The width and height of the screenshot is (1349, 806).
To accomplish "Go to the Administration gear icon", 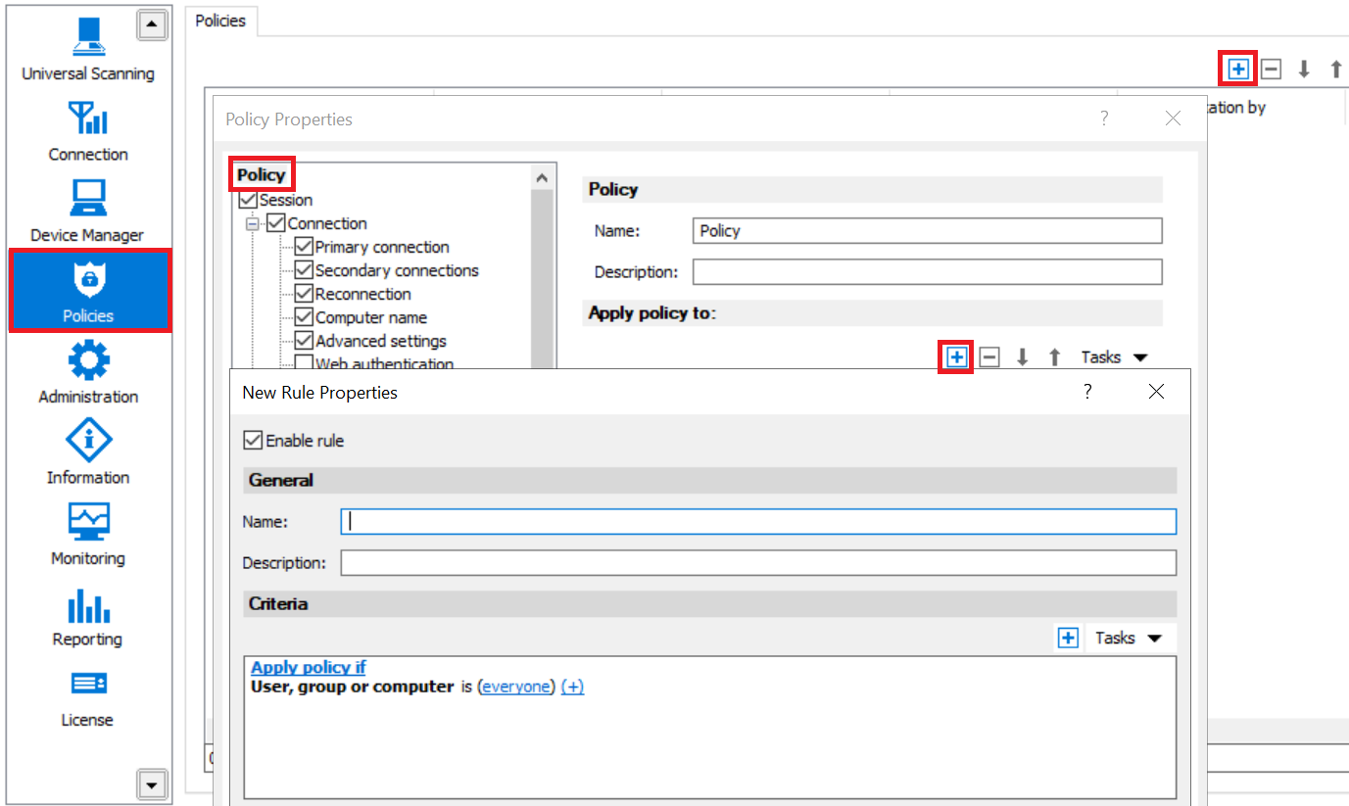I will tap(88, 372).
